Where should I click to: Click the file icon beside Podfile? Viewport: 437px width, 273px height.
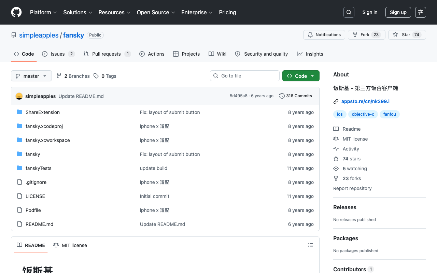click(19, 210)
